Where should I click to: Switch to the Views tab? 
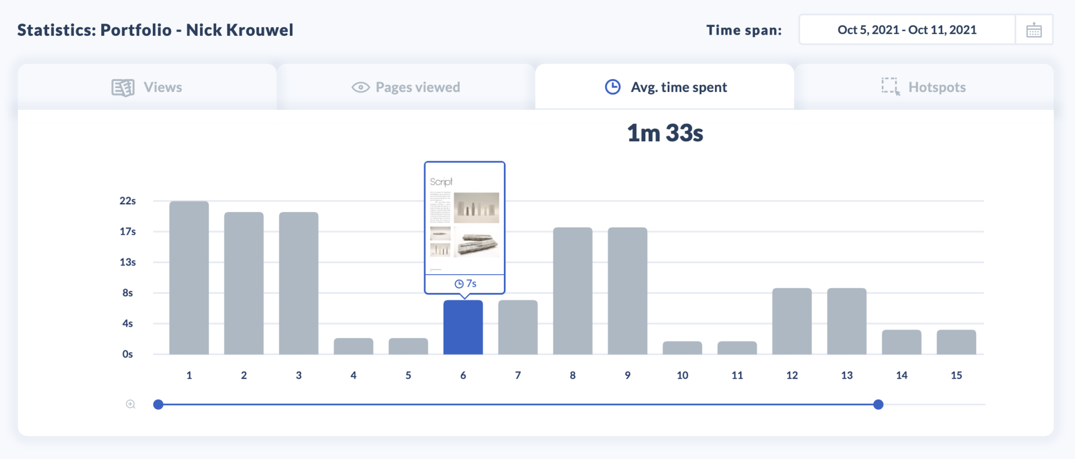147,87
